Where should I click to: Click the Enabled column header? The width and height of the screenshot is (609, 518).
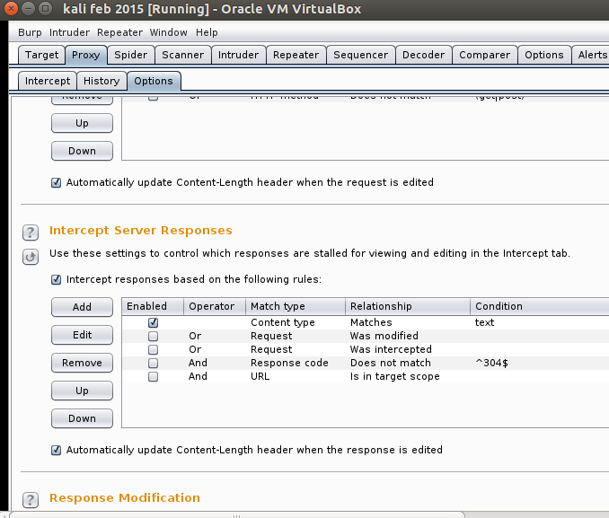153,306
